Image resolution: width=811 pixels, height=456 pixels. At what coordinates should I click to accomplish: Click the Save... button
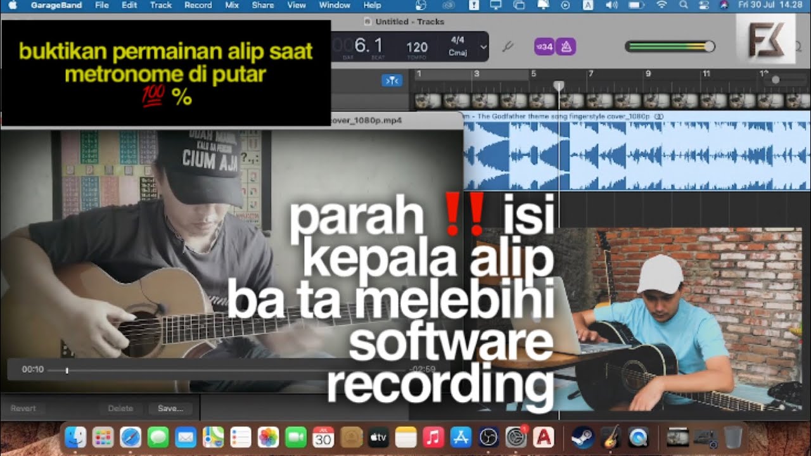pyautogui.click(x=170, y=408)
